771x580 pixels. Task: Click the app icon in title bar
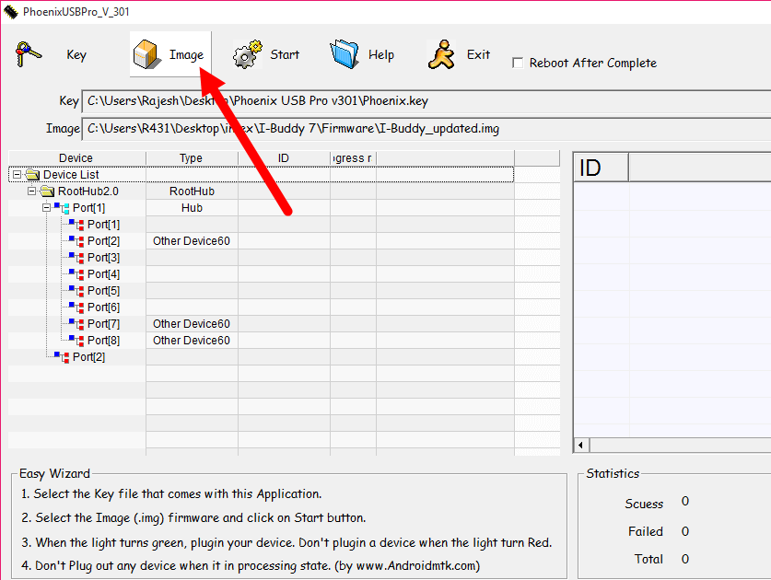point(11,11)
